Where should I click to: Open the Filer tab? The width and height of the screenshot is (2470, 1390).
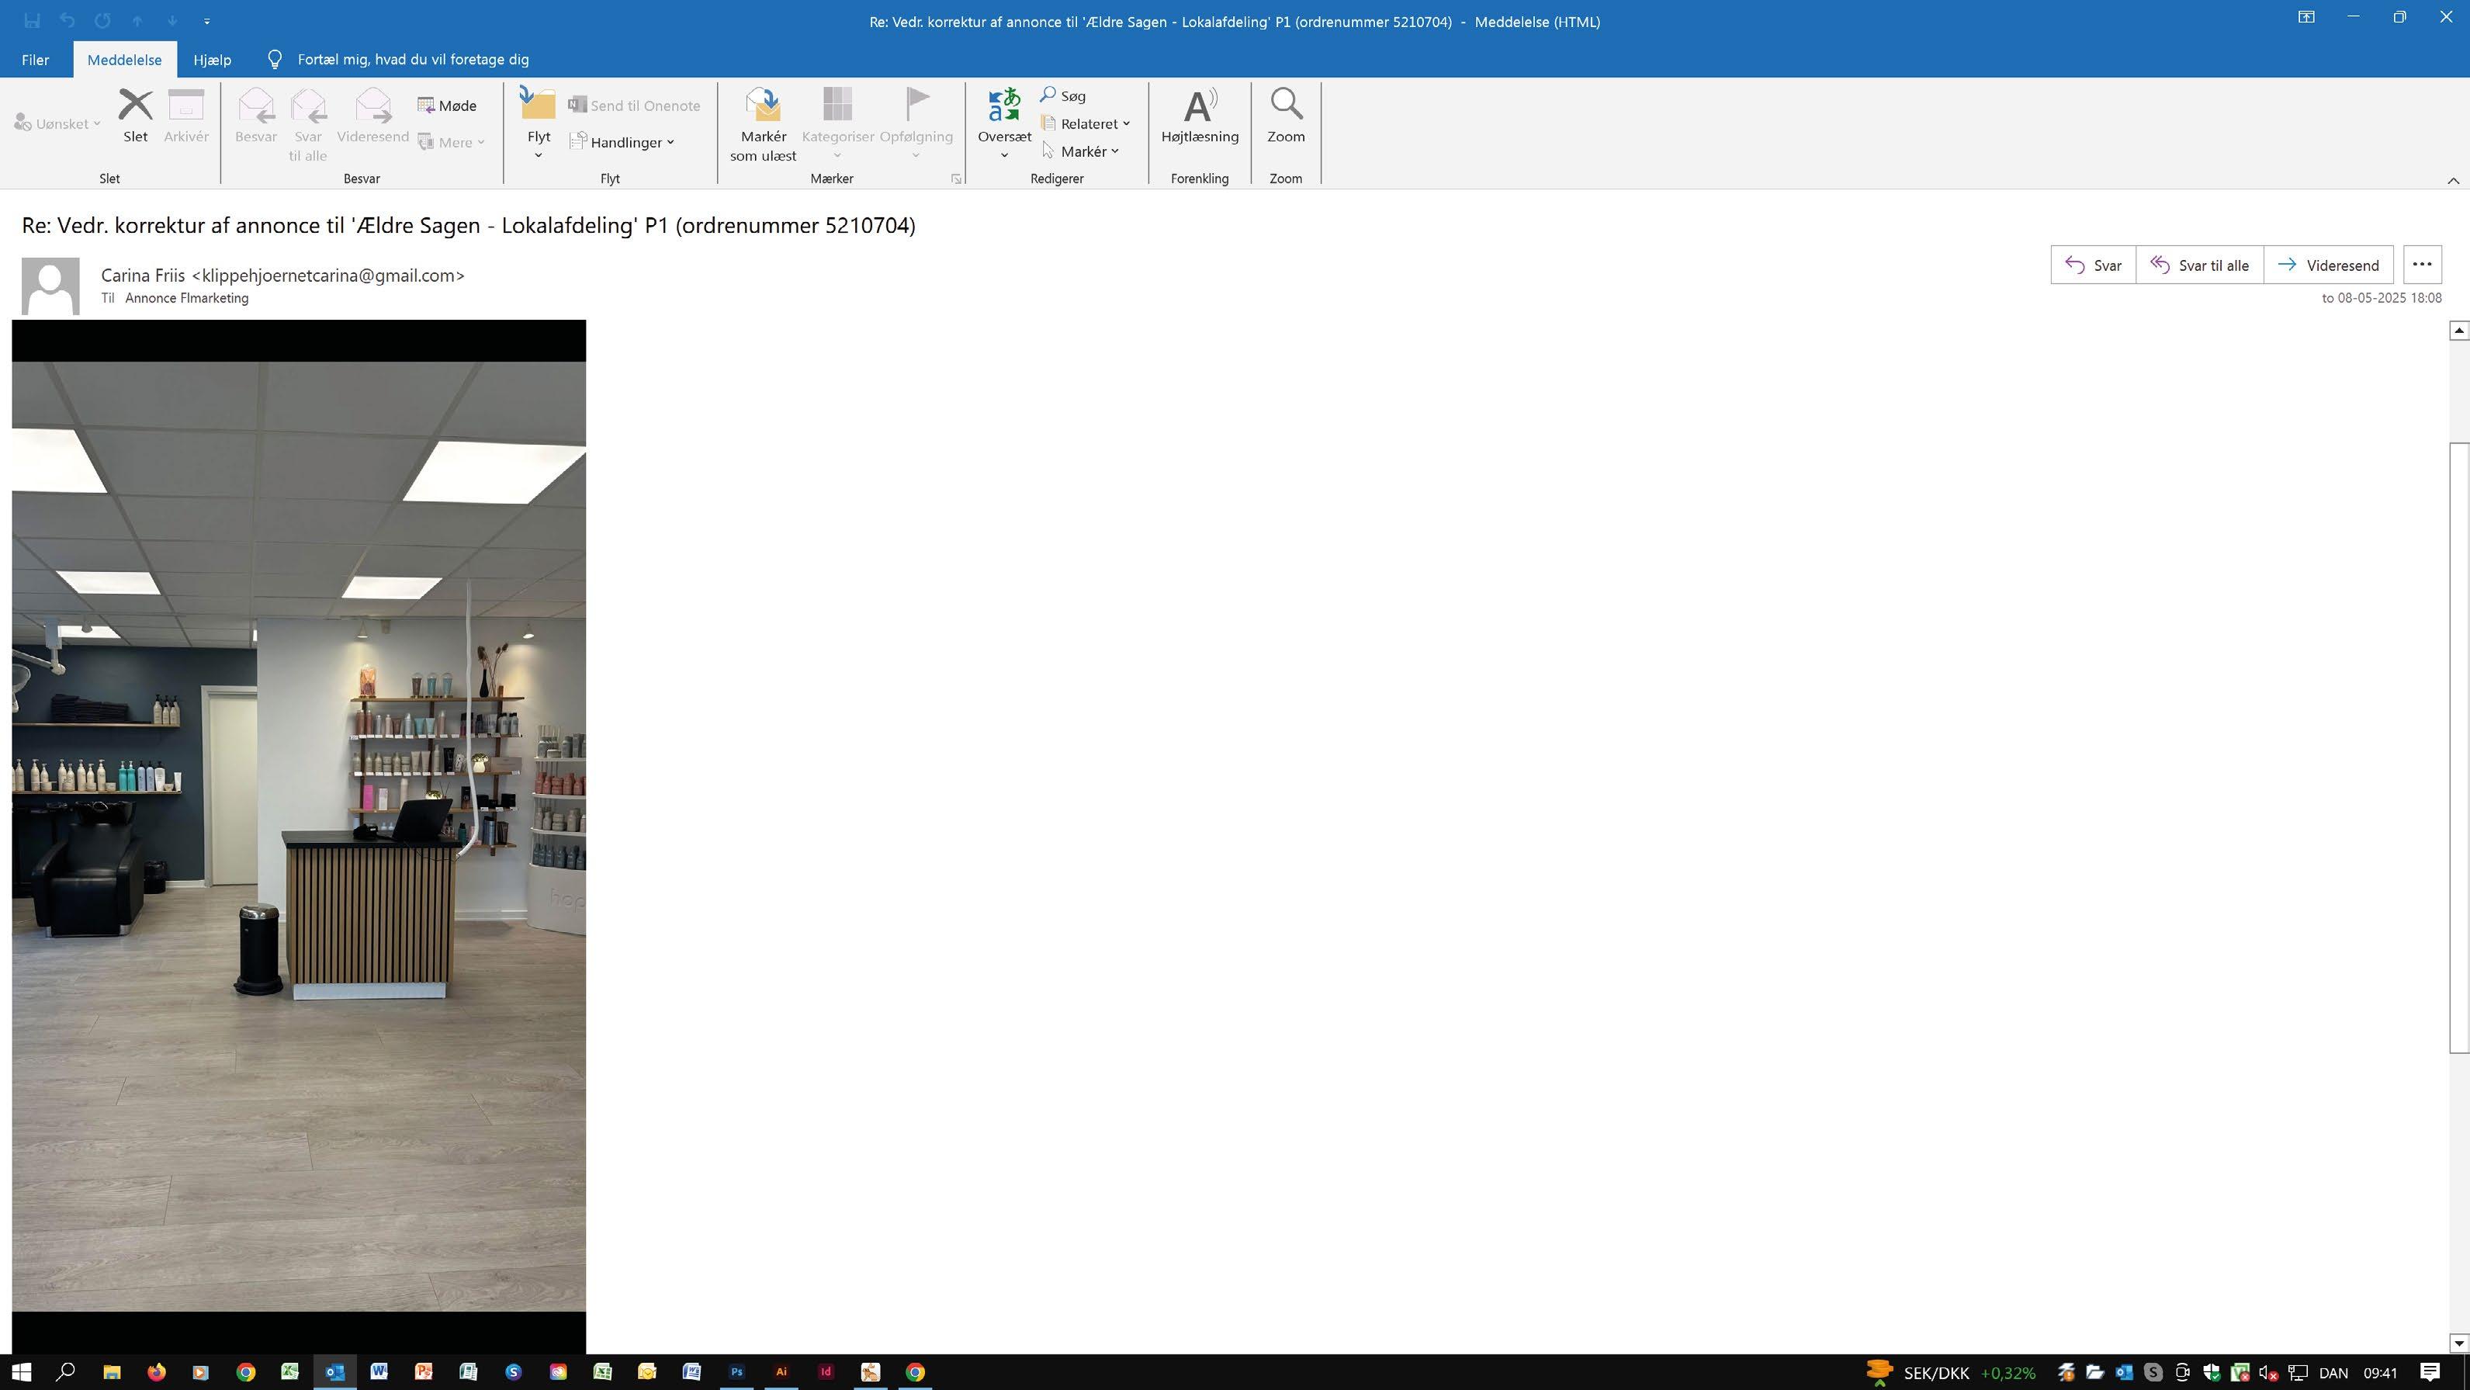tap(36, 60)
